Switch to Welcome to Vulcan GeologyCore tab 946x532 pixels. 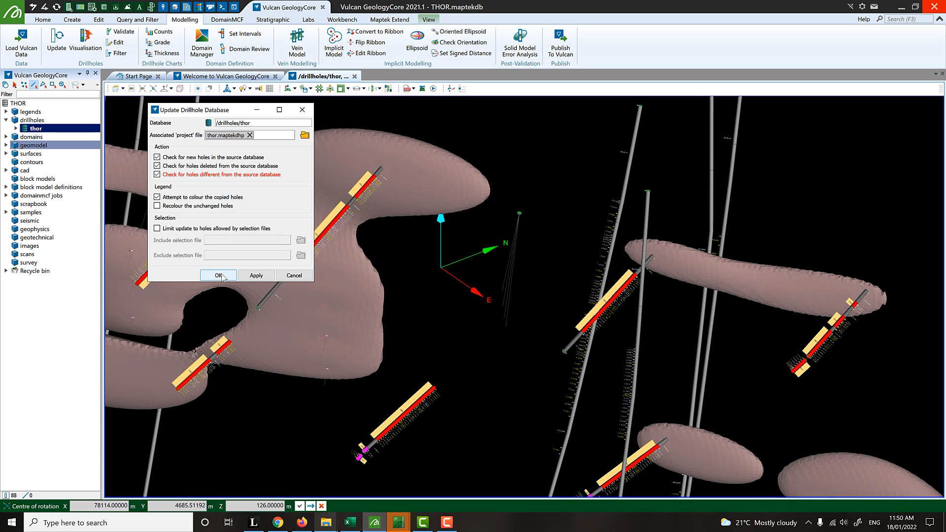coord(226,76)
